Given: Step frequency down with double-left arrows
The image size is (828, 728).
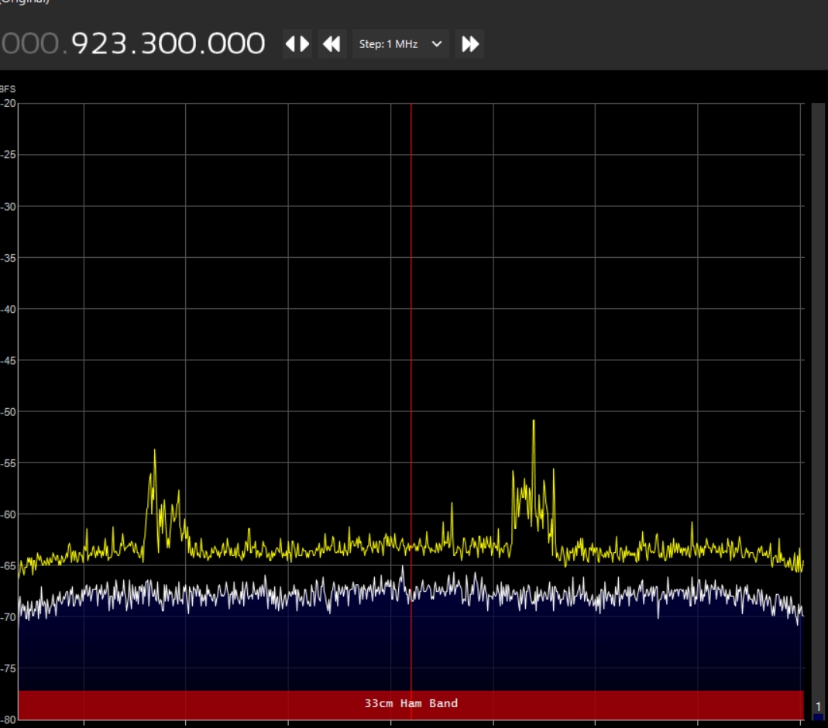Looking at the screenshot, I should click(332, 44).
